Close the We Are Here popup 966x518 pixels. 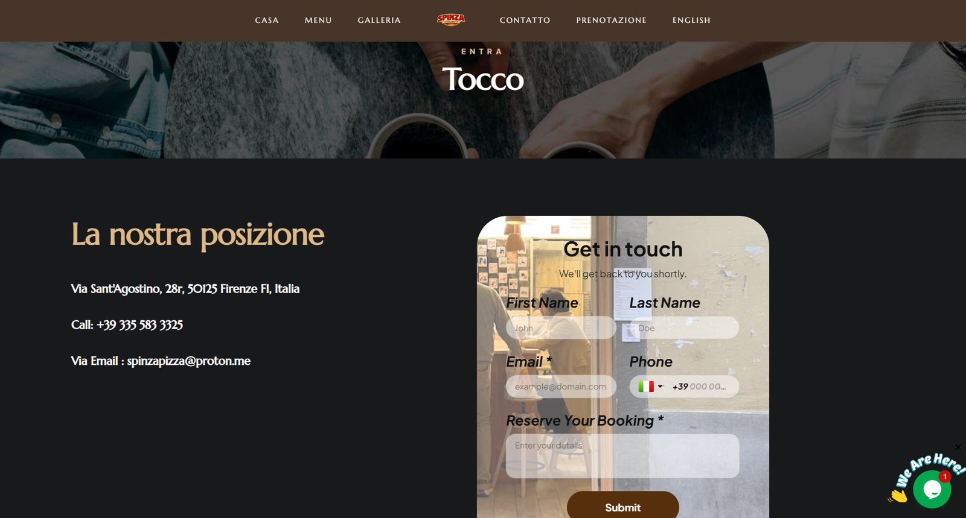click(958, 447)
